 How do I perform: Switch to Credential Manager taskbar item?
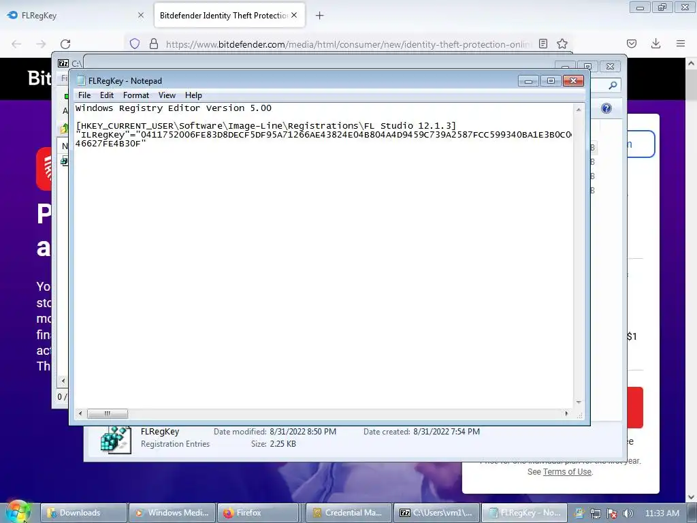click(349, 513)
